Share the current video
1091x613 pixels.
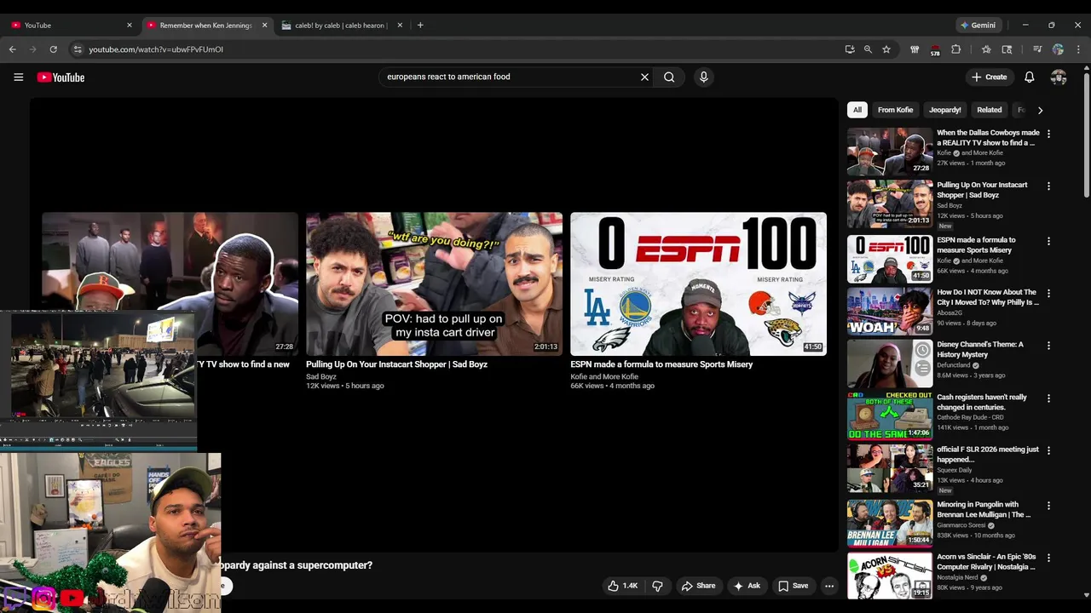click(698, 586)
